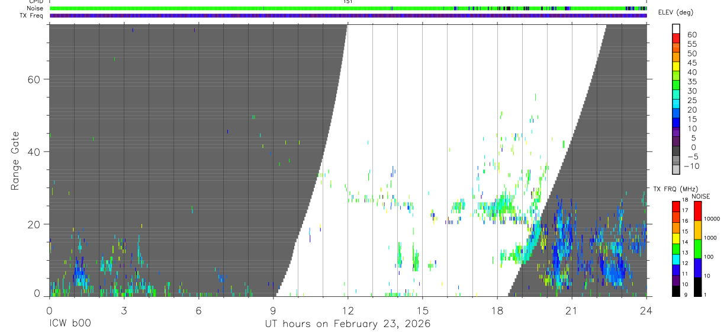Click the 'Range Gate' y-axis title
The height and width of the screenshot is (336, 727).
click(15, 161)
